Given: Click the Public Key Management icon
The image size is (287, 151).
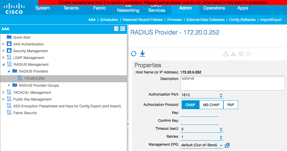Looking at the screenshot, I should pos(9,99).
